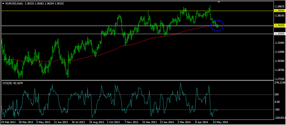Click the 1 Oct 2013 date label
Screen dimensions: 286x125
[x=114, y=122]
